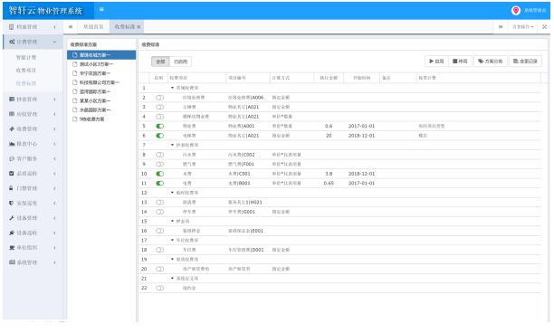
Task: Click the 计费管理 gears icon
Action: 12,42
